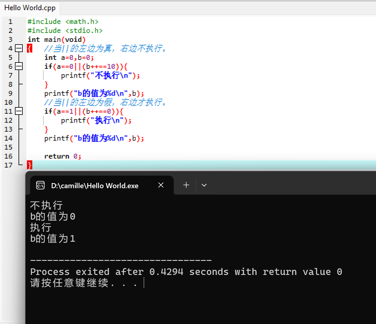
Task: Click the closing brace on line 13
Action: [46, 130]
